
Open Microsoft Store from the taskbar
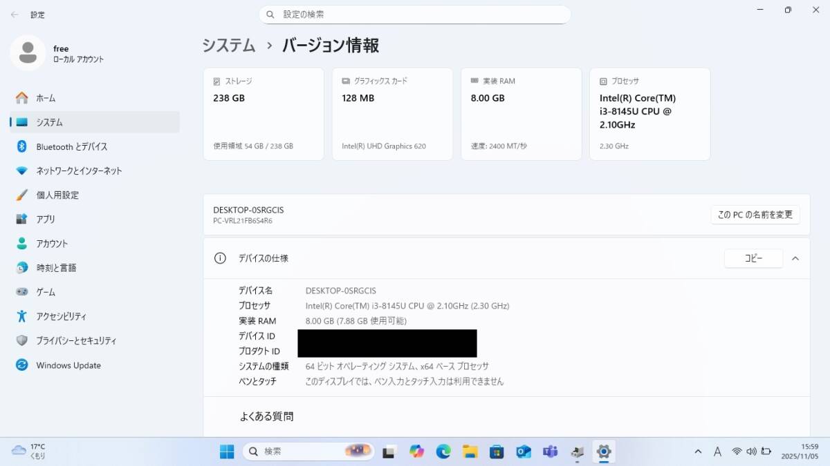click(x=497, y=452)
